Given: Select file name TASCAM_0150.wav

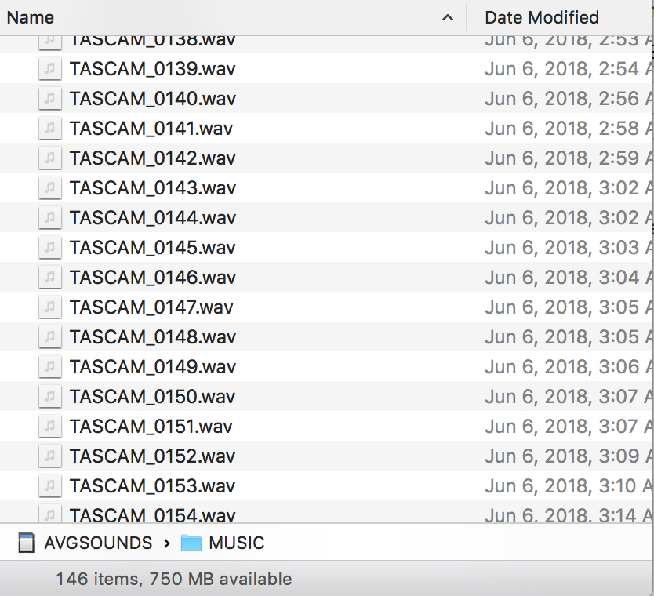Looking at the screenshot, I should [x=152, y=397].
